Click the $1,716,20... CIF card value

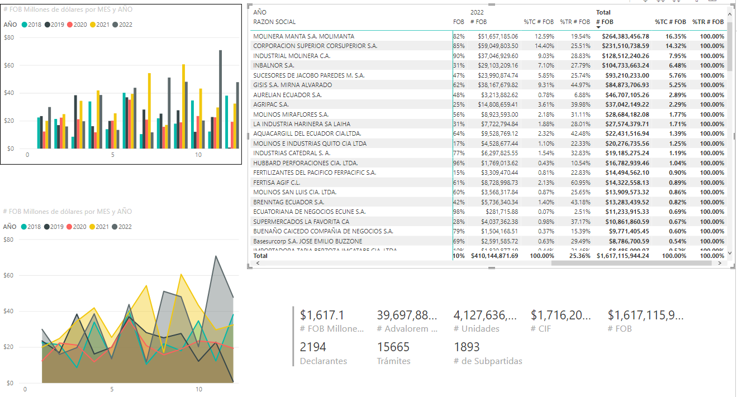[560, 315]
